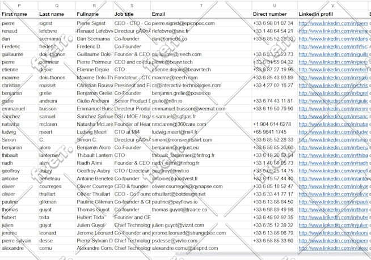Select email olivier.courreges@qynapse.com
The image size is (371, 260).
(187, 186)
